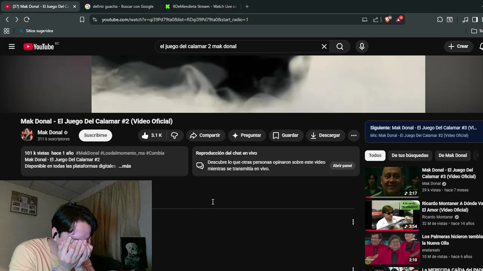Open the Crear menu

click(x=458, y=46)
